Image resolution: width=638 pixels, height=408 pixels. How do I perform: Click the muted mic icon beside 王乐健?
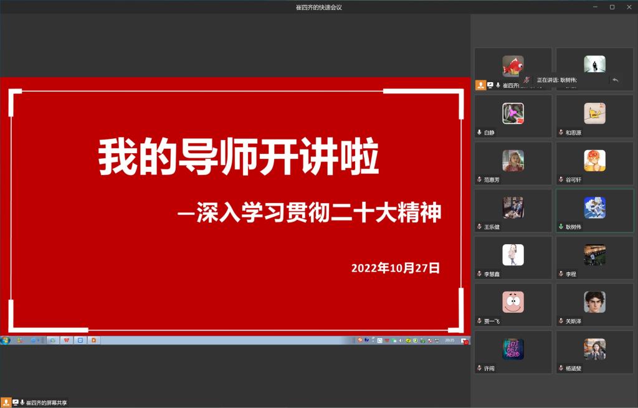point(479,227)
